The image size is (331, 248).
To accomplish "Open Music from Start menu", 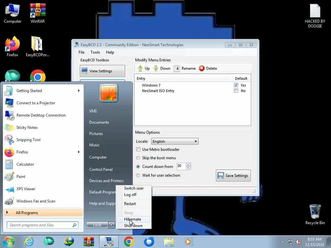I will coord(94,145).
